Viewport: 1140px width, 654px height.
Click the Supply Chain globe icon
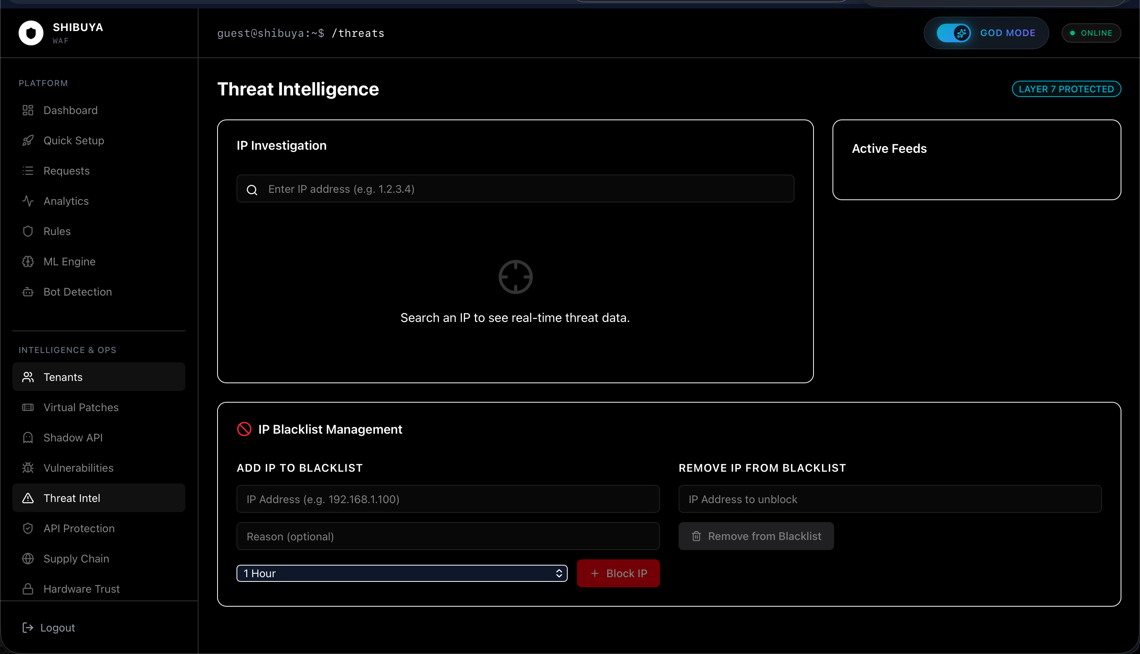pyautogui.click(x=28, y=558)
